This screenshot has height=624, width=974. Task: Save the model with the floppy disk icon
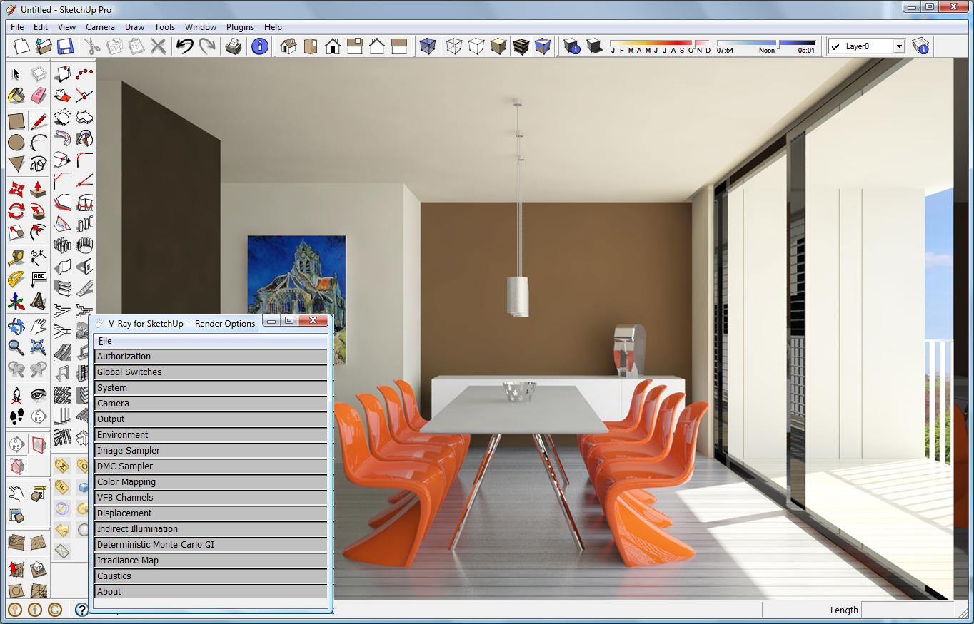coord(66,46)
